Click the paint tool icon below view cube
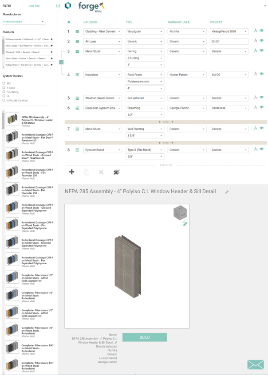Image resolution: width=268 pixels, height=375 pixels. (x=185, y=223)
